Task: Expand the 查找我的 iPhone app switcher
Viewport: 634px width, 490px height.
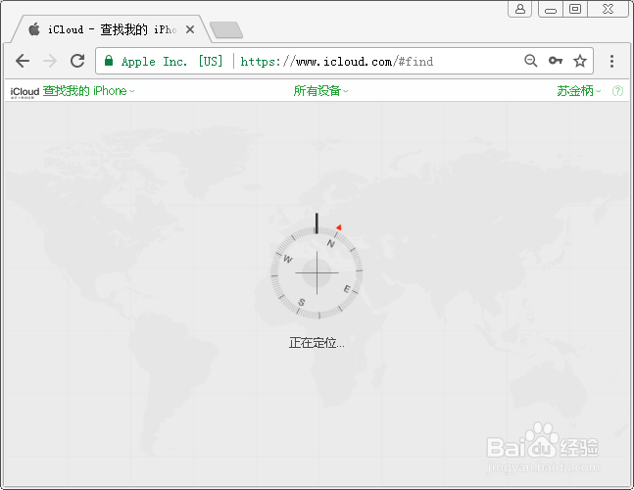Action: click(88, 91)
